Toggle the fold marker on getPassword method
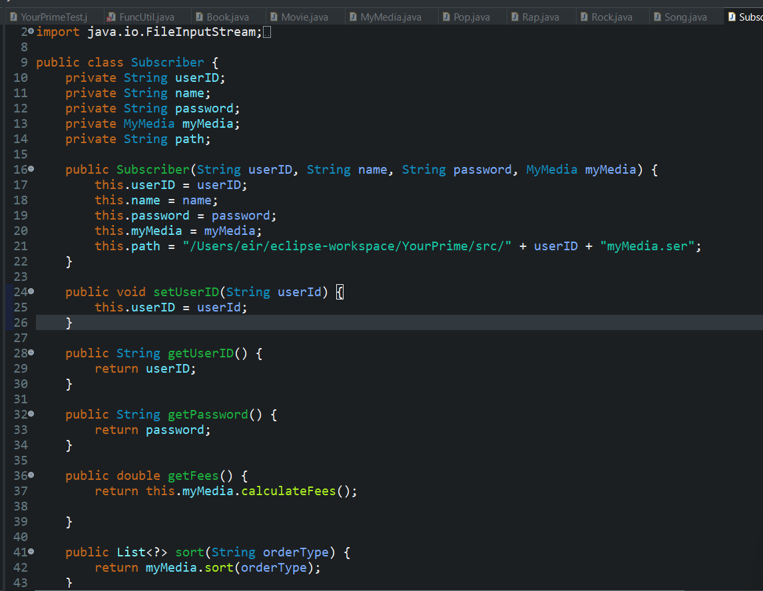The image size is (763, 591). click(30, 414)
